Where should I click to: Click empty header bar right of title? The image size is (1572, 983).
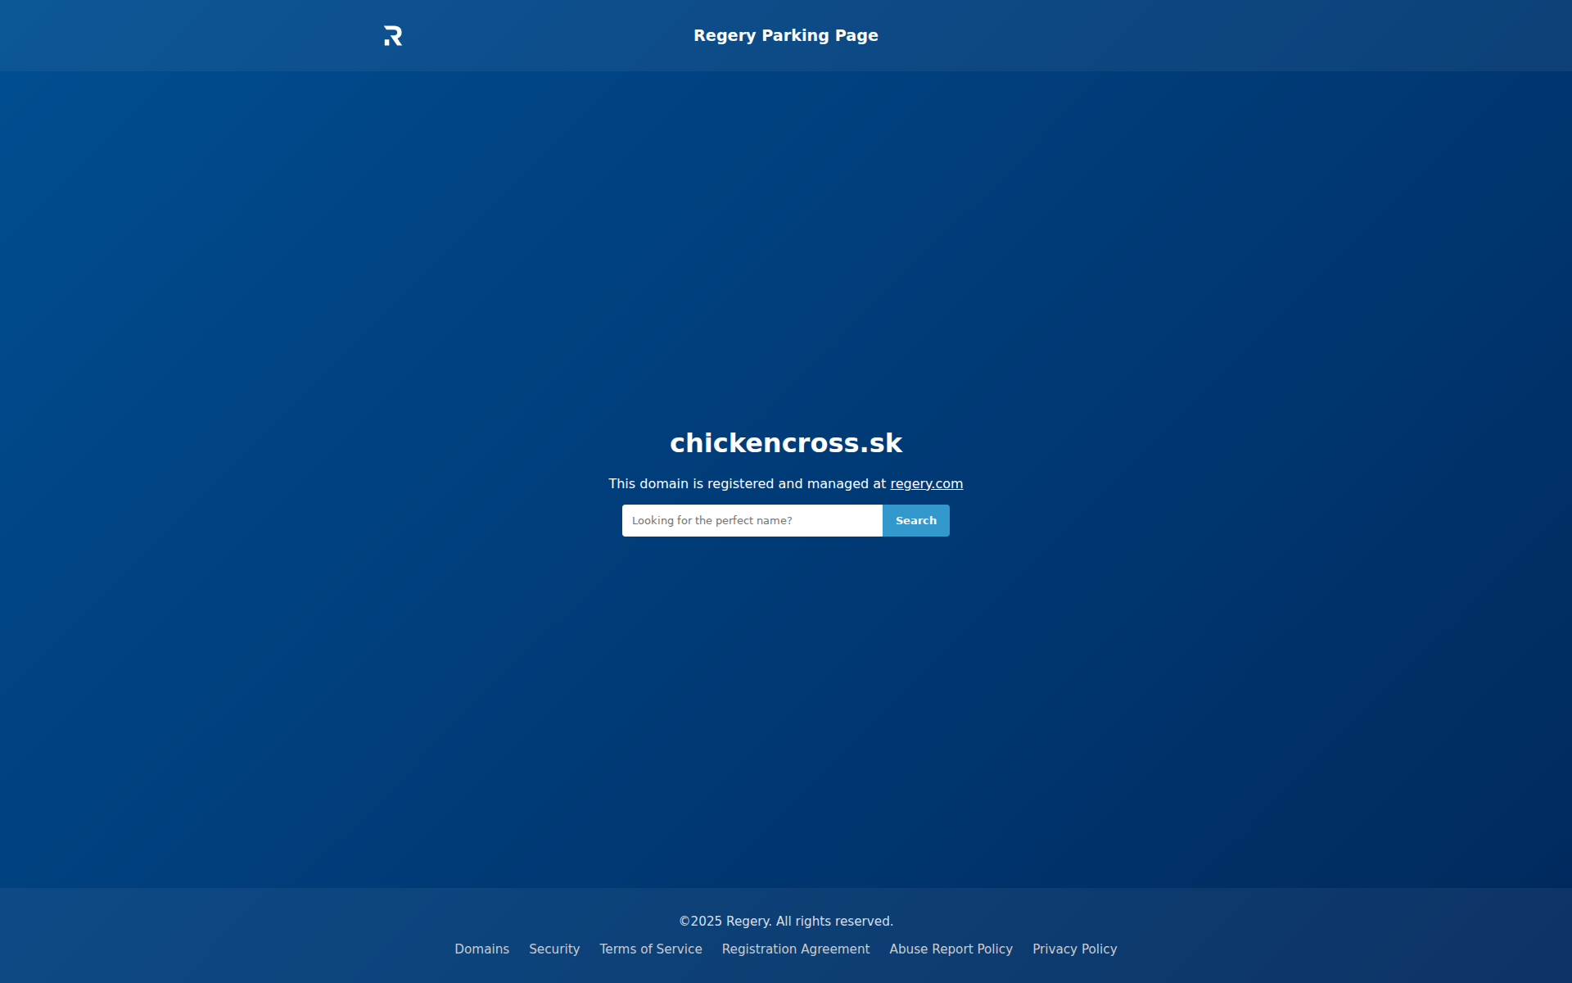(x=1228, y=35)
